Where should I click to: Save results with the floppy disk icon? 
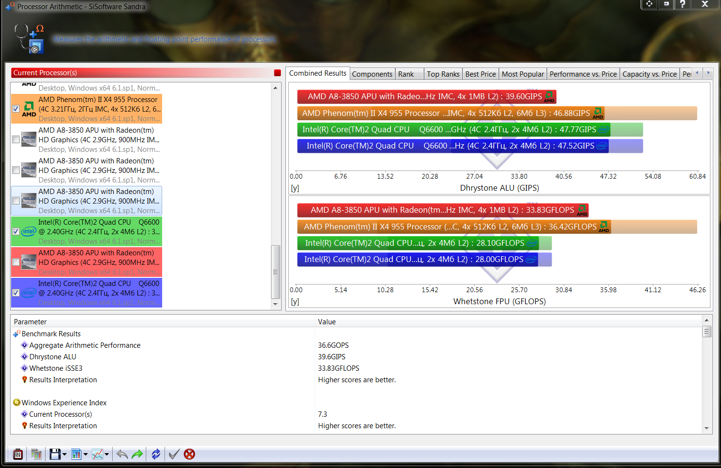(x=55, y=454)
